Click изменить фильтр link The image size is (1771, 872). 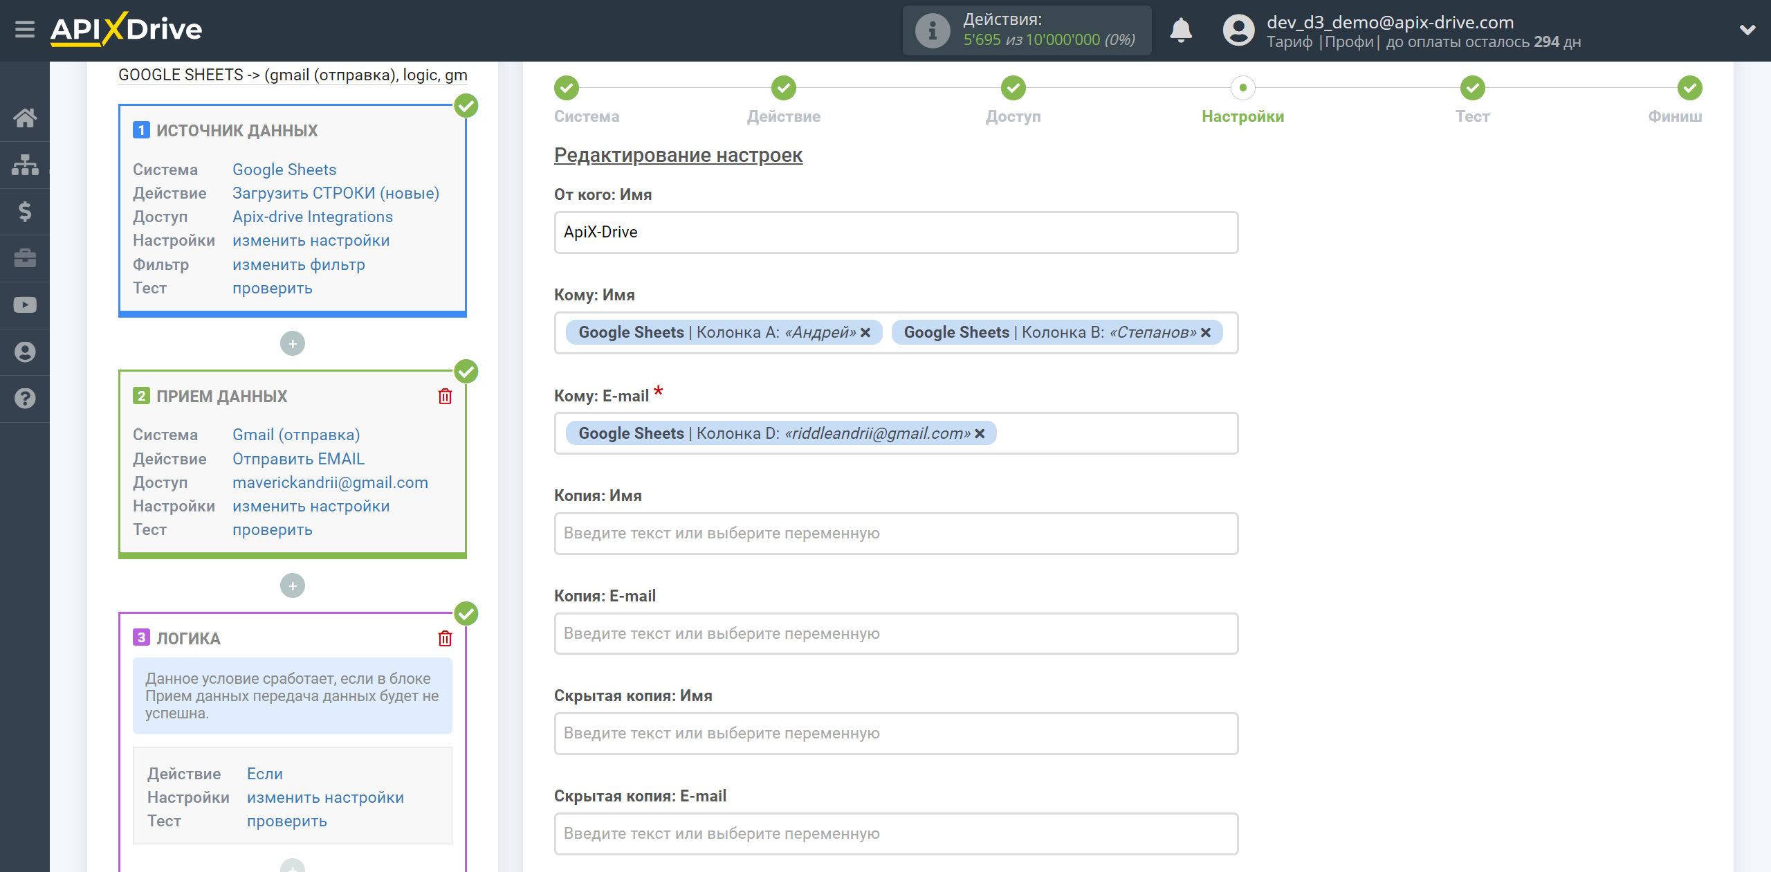pyautogui.click(x=299, y=264)
